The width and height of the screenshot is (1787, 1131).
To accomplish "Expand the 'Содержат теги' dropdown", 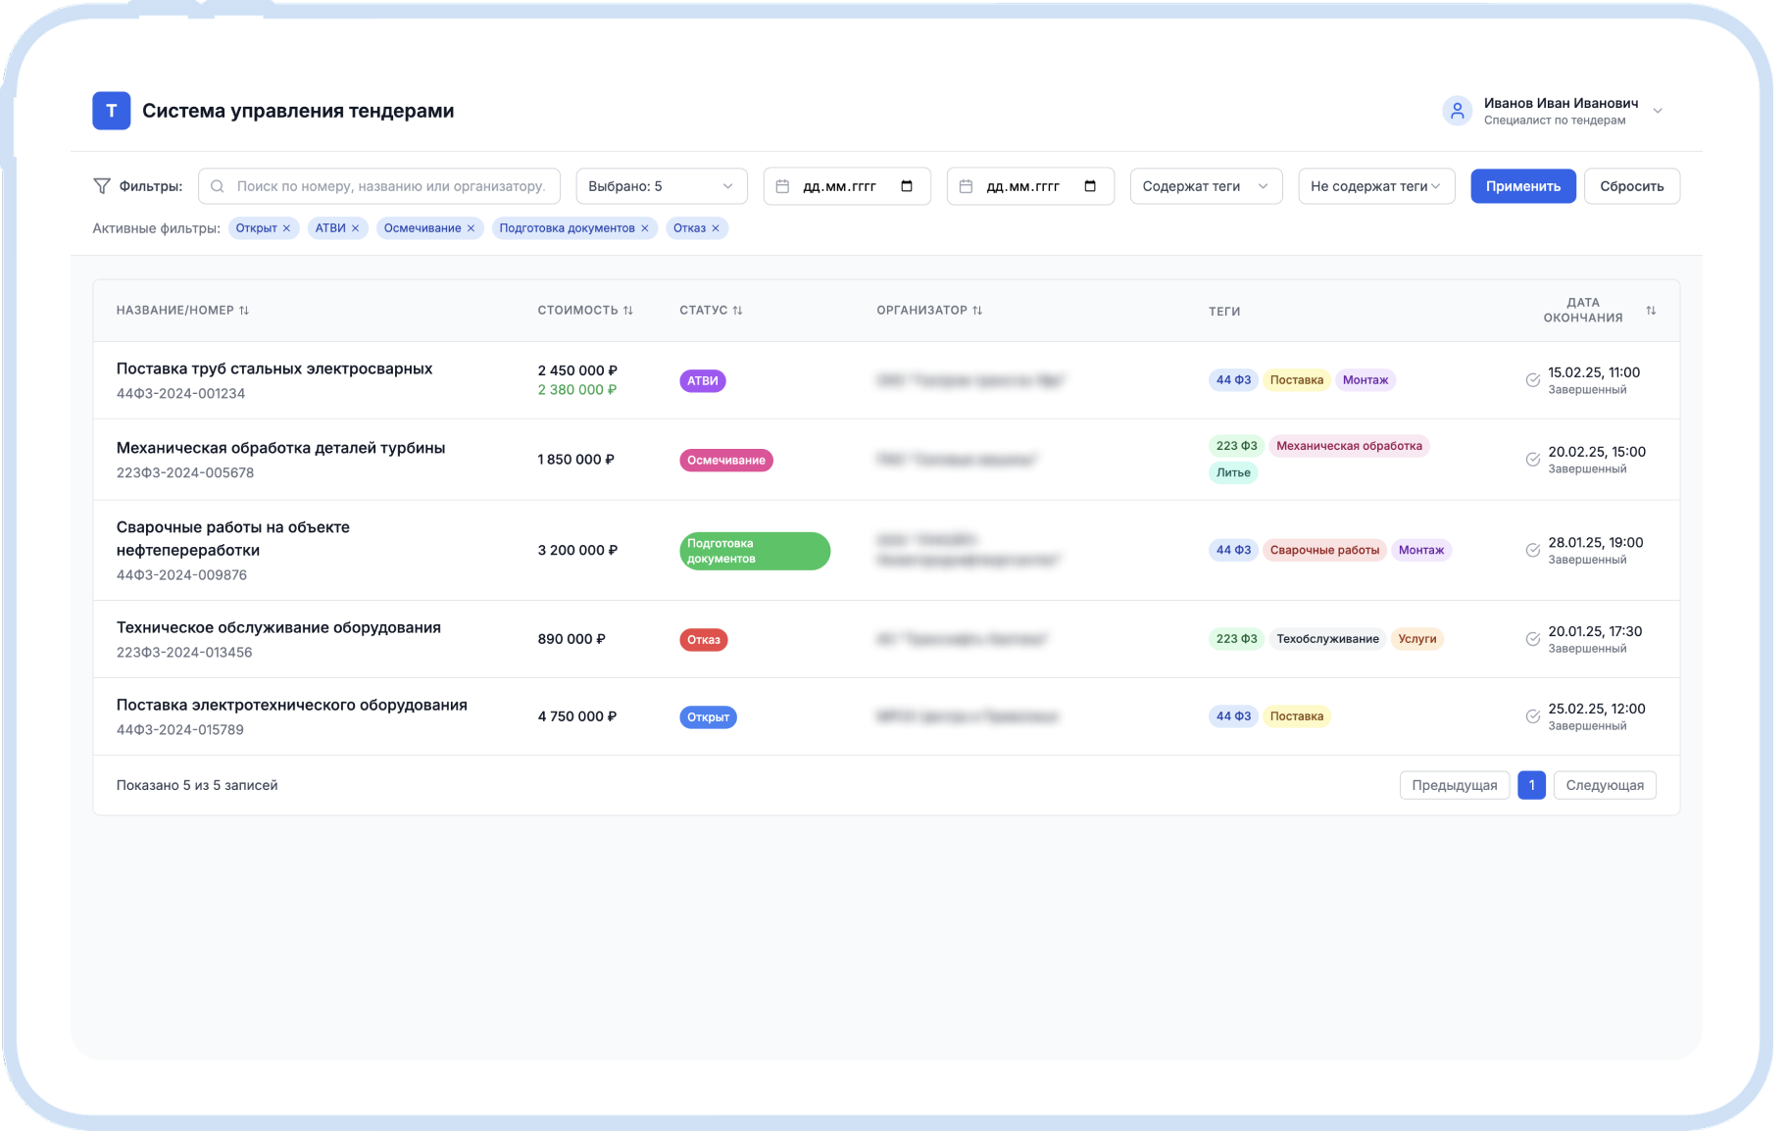I will coord(1205,186).
